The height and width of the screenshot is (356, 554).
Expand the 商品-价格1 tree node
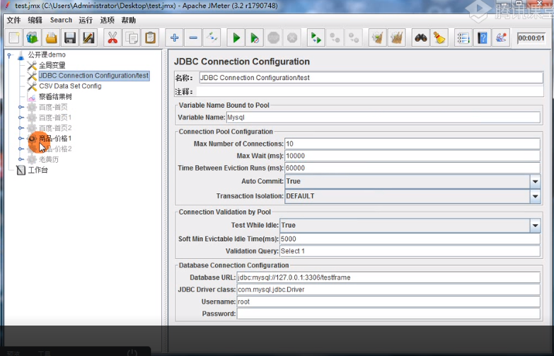pos(21,138)
